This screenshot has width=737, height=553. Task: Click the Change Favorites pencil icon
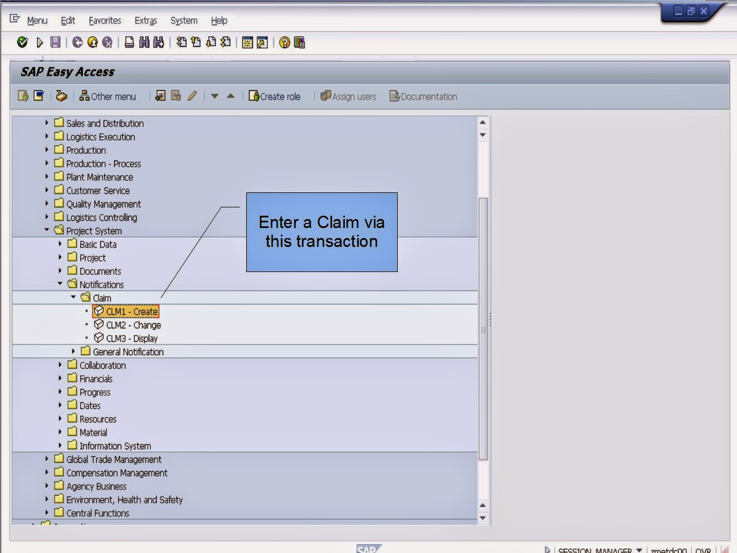[192, 96]
